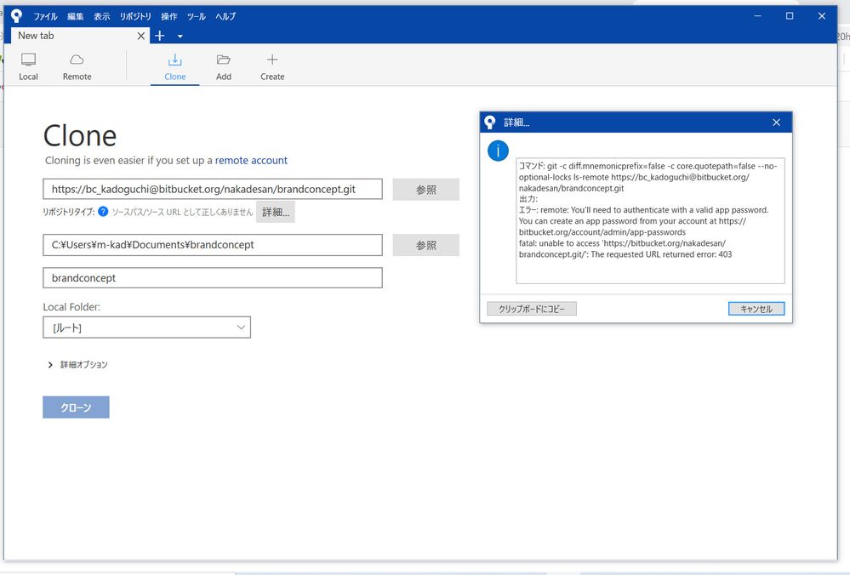
Task: Open the Remote repositories view
Action: 77,66
